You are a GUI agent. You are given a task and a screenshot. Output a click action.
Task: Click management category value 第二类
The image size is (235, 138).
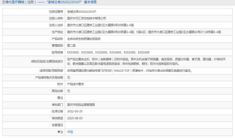(x=71, y=45)
